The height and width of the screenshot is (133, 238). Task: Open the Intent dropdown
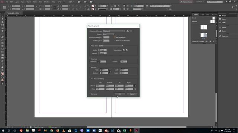109,34
